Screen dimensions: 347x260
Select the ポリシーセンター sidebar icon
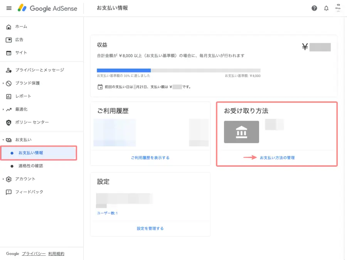8,122
